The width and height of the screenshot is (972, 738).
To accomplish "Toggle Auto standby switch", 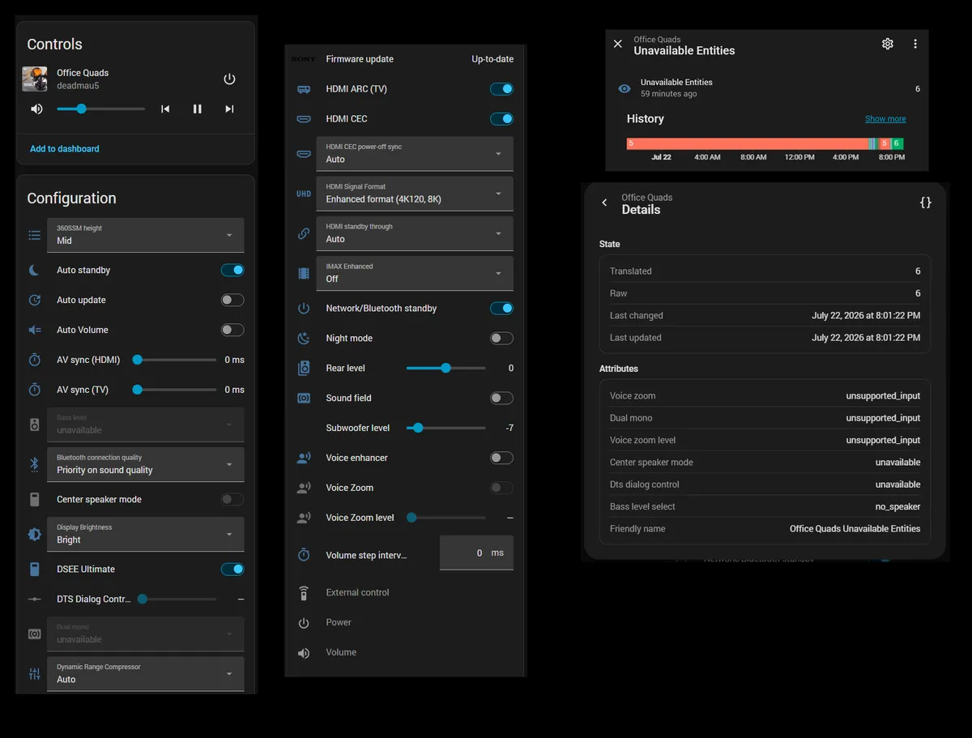I will pyautogui.click(x=232, y=270).
